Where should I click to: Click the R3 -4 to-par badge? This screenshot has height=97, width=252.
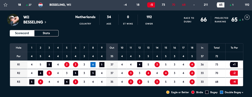(x=234, y=82)
